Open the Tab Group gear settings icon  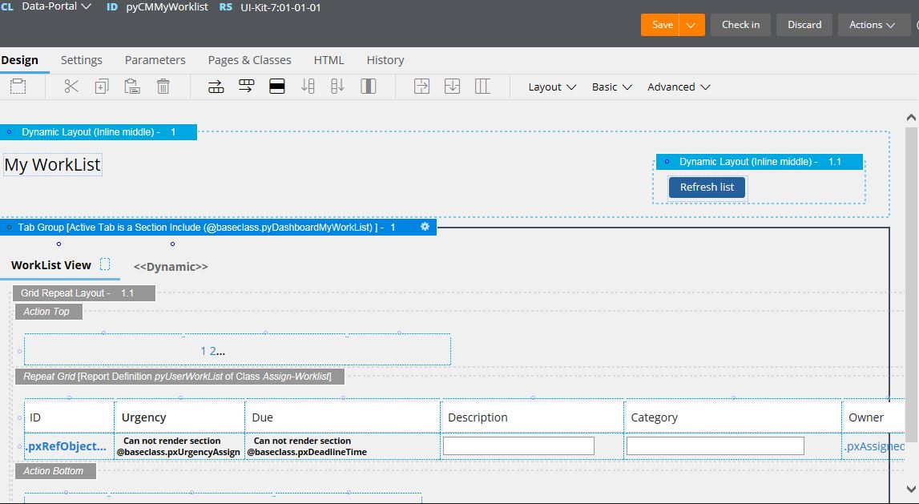[425, 227]
